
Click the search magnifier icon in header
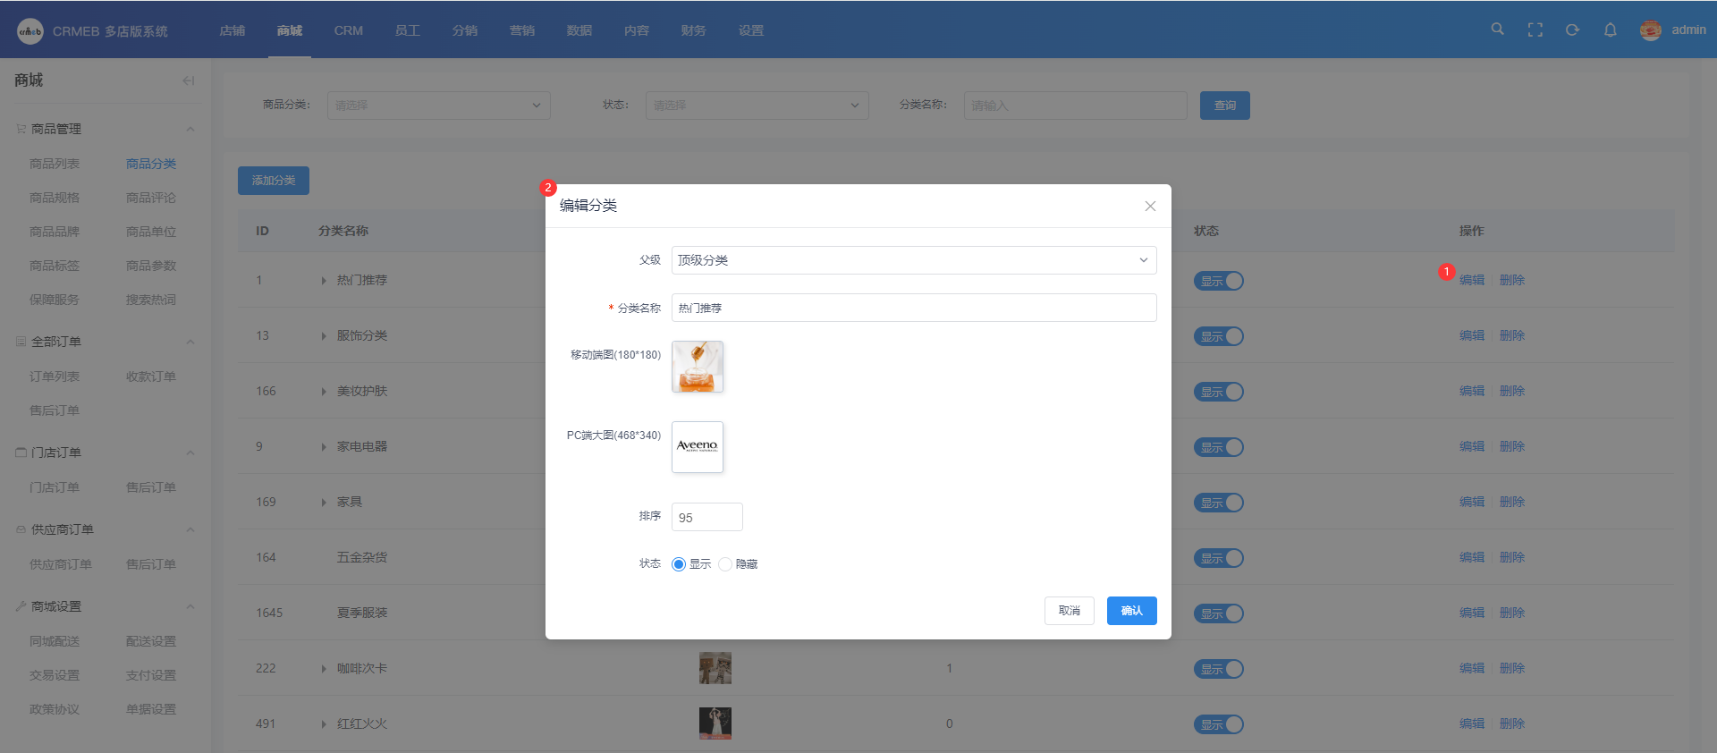pyautogui.click(x=1497, y=30)
